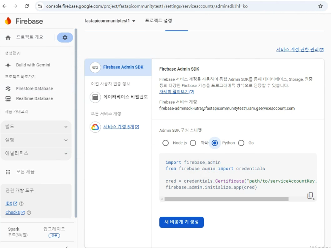
Task: Click the Firebase flame logo
Action: (8, 21)
